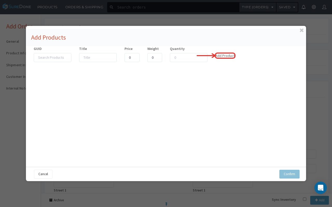Image resolution: width=332 pixels, height=207 pixels.
Task: Open the chat messenger bubble
Action: click(321, 188)
